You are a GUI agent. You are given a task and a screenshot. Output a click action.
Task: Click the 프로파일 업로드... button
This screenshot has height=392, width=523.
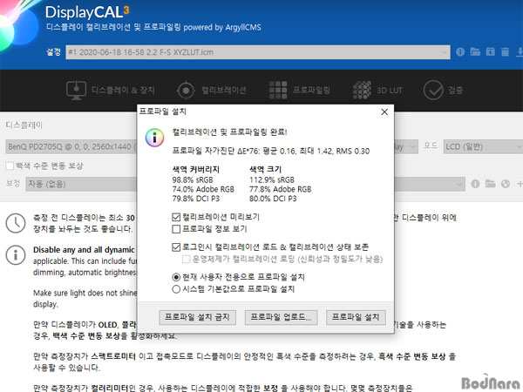point(281,317)
